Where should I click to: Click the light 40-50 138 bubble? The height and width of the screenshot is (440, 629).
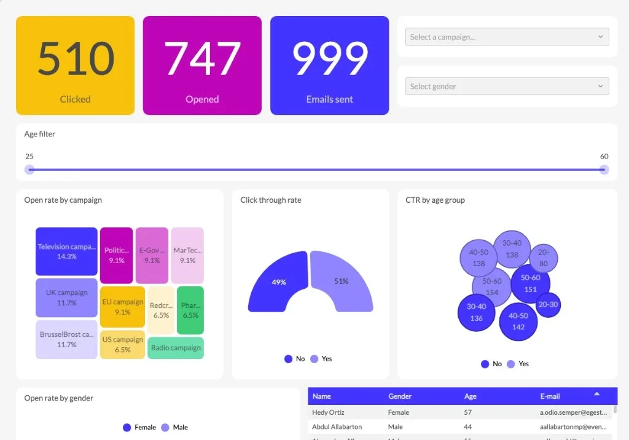tap(479, 257)
